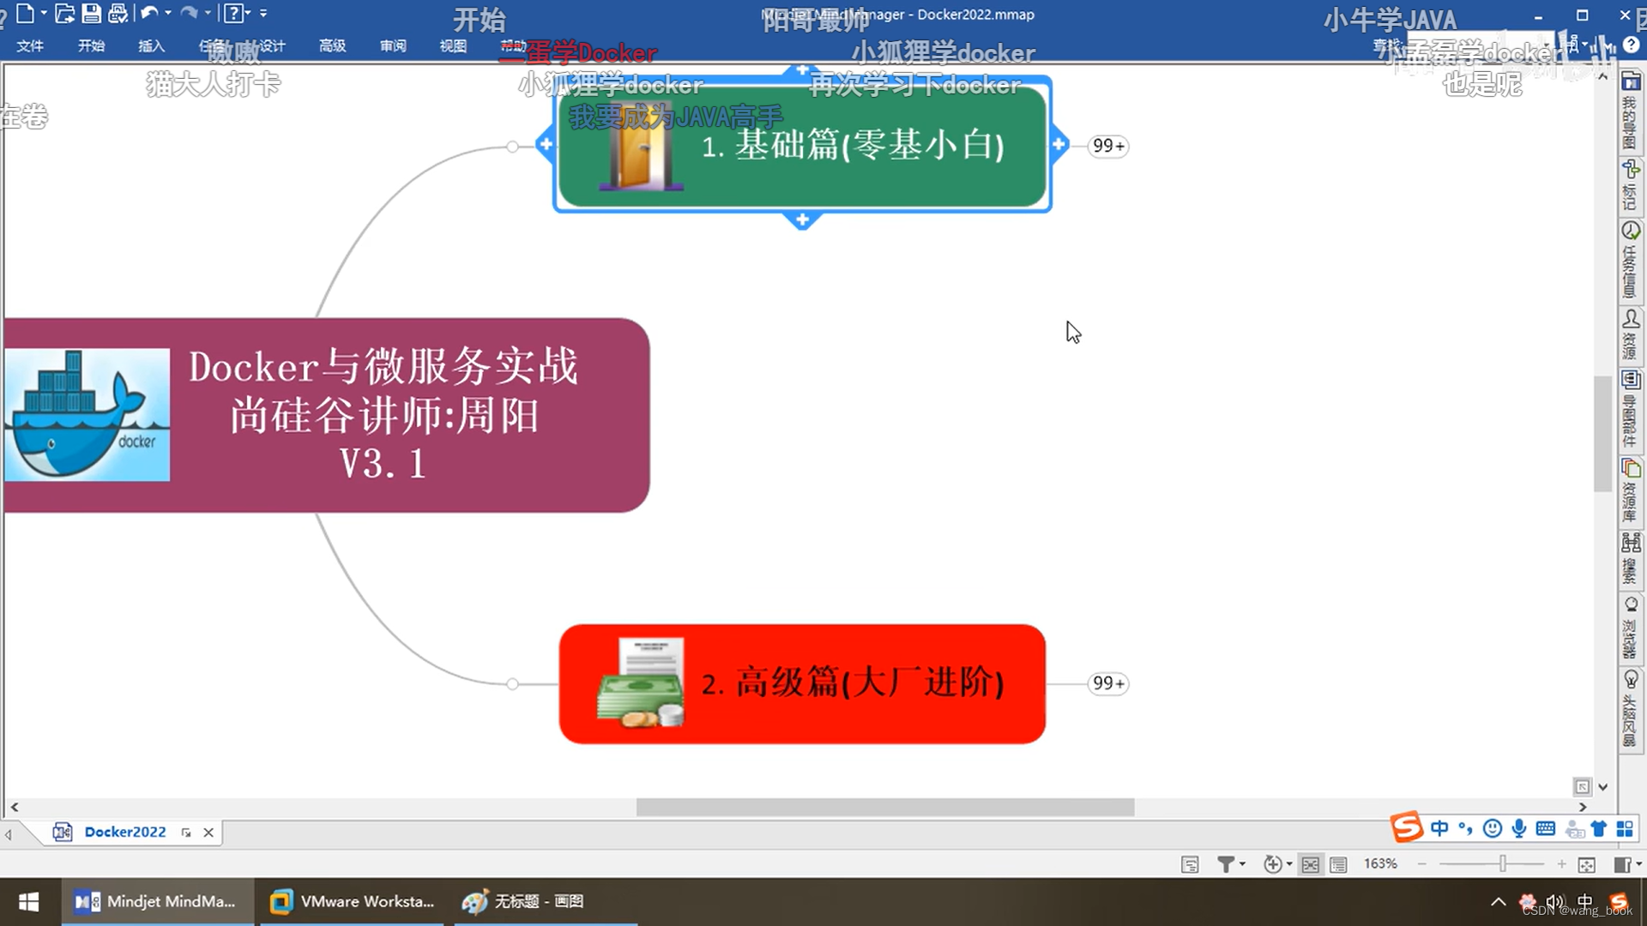Open the 资源库 library side panel
This screenshot has width=1647, height=926.
[x=1631, y=490]
